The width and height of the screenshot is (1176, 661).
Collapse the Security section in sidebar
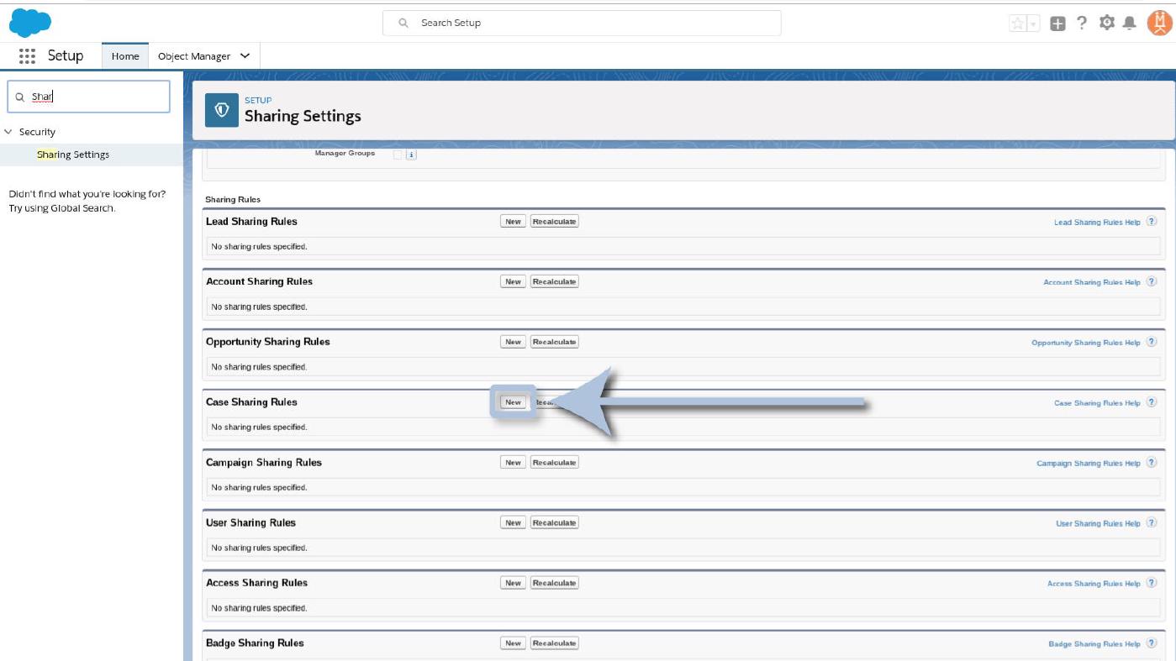point(8,132)
